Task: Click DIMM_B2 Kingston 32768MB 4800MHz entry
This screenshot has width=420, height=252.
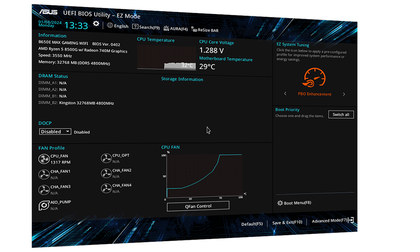Action: pyautogui.click(x=76, y=103)
